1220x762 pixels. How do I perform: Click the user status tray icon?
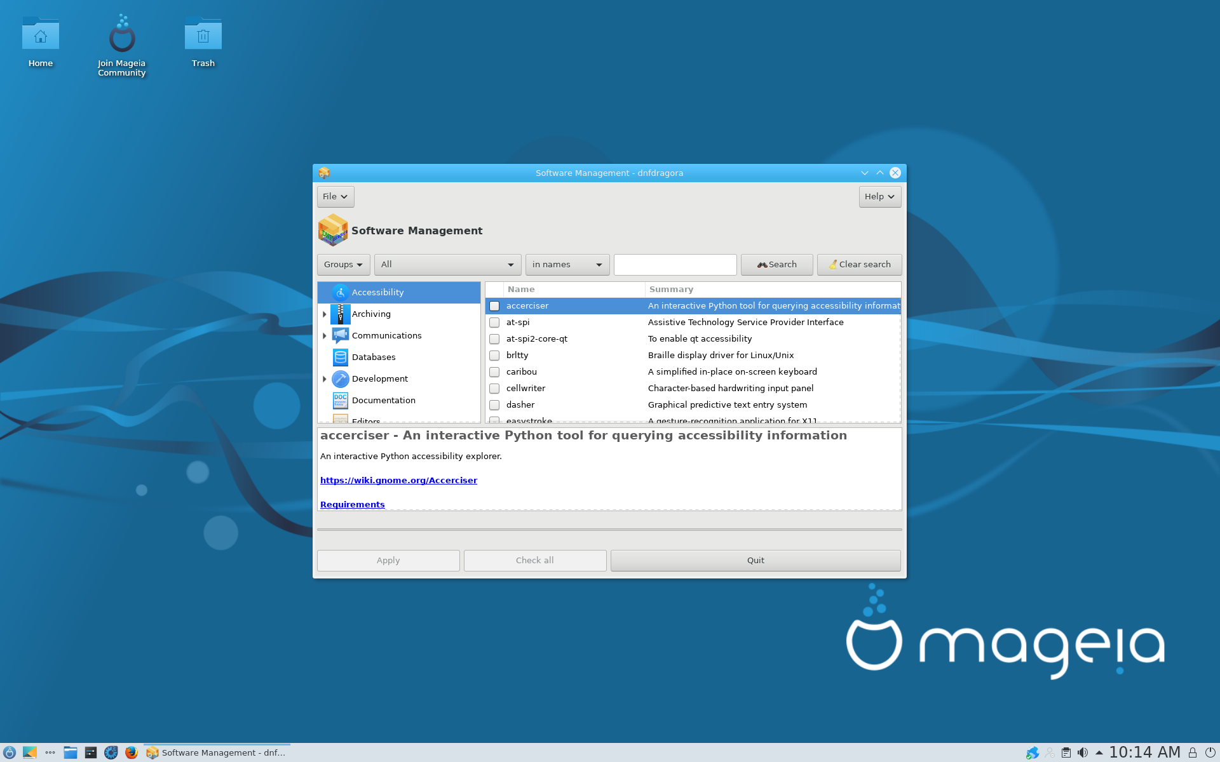[1050, 752]
